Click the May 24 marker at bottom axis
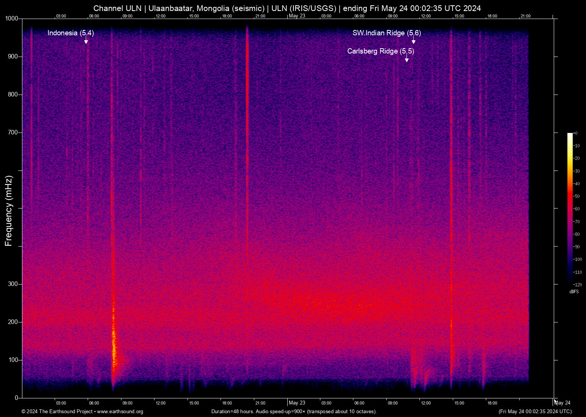586x417 pixels. coord(563,403)
